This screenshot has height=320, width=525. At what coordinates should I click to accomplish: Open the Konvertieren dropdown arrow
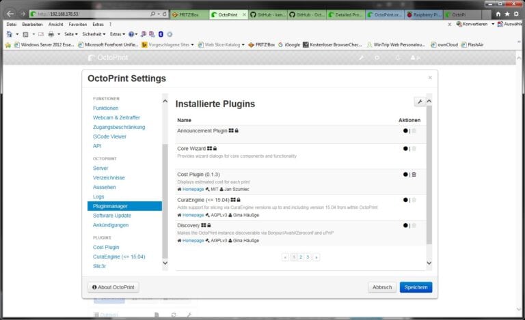pos(493,24)
